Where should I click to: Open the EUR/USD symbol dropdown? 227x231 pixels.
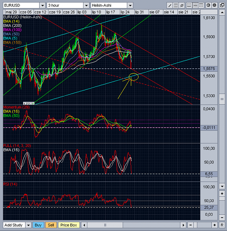tap(43, 6)
